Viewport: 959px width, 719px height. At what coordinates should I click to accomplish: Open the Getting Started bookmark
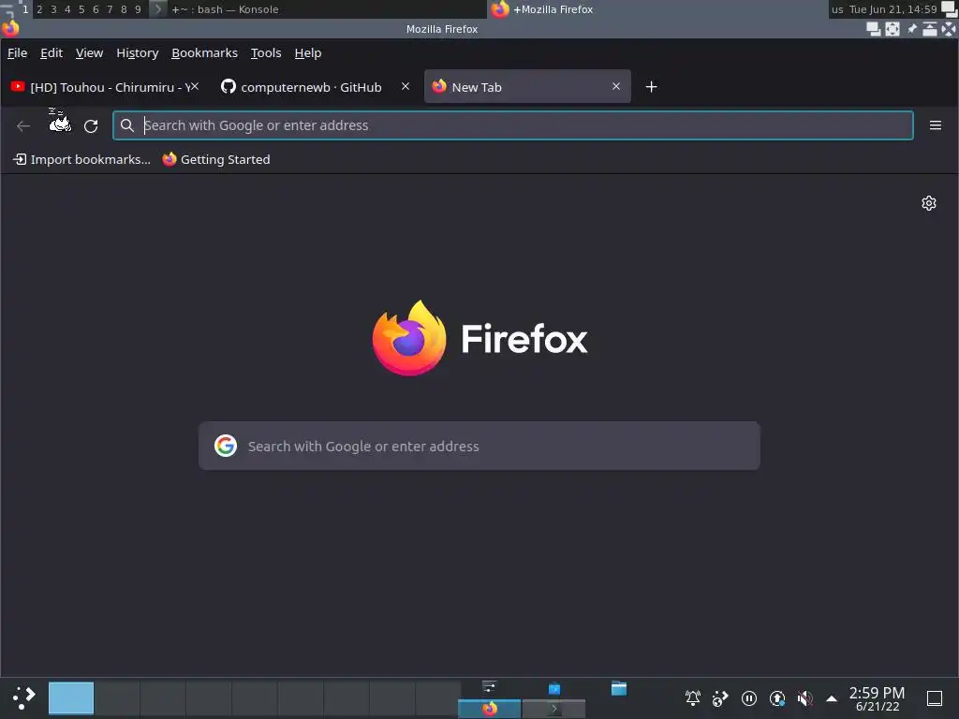pos(216,159)
